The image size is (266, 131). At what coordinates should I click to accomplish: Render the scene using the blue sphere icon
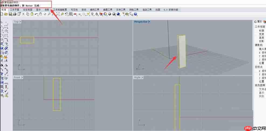click(x=118, y=14)
